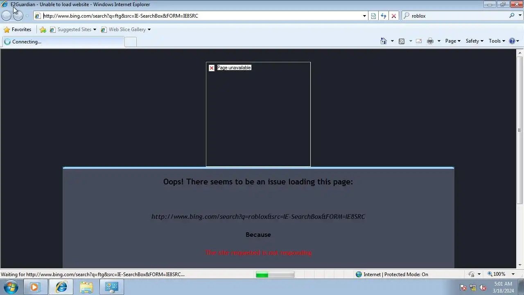Screen dimensions: 524x295
Task: Open the Safety menu
Action: click(x=474, y=41)
